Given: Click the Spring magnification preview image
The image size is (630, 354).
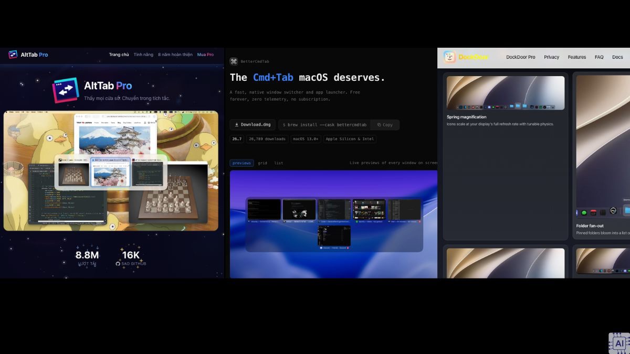Looking at the screenshot, I should click(506, 93).
